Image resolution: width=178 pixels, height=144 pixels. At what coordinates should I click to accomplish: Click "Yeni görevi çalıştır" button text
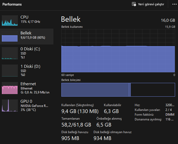[x=151, y=4]
